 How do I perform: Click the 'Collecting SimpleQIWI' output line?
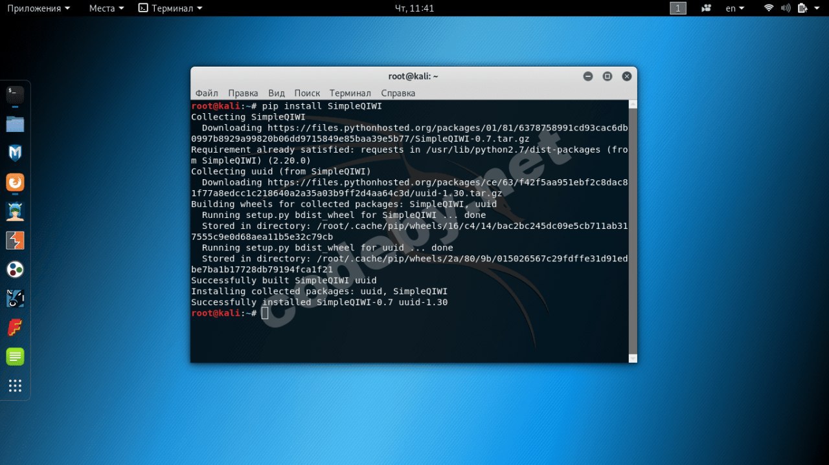[x=248, y=117]
